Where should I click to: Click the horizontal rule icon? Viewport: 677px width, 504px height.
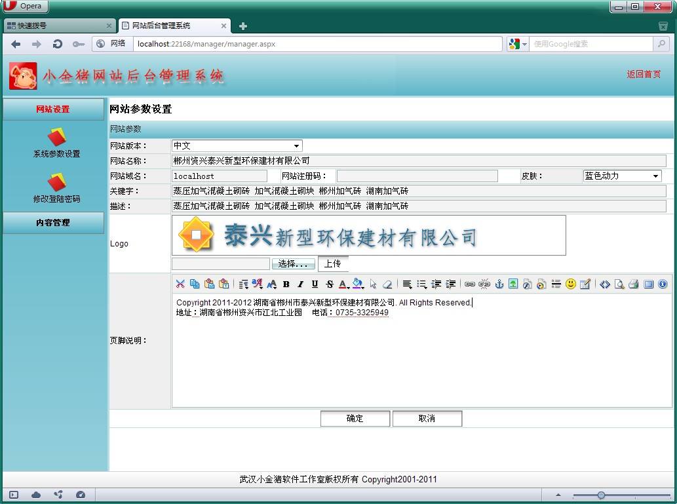[x=556, y=284]
